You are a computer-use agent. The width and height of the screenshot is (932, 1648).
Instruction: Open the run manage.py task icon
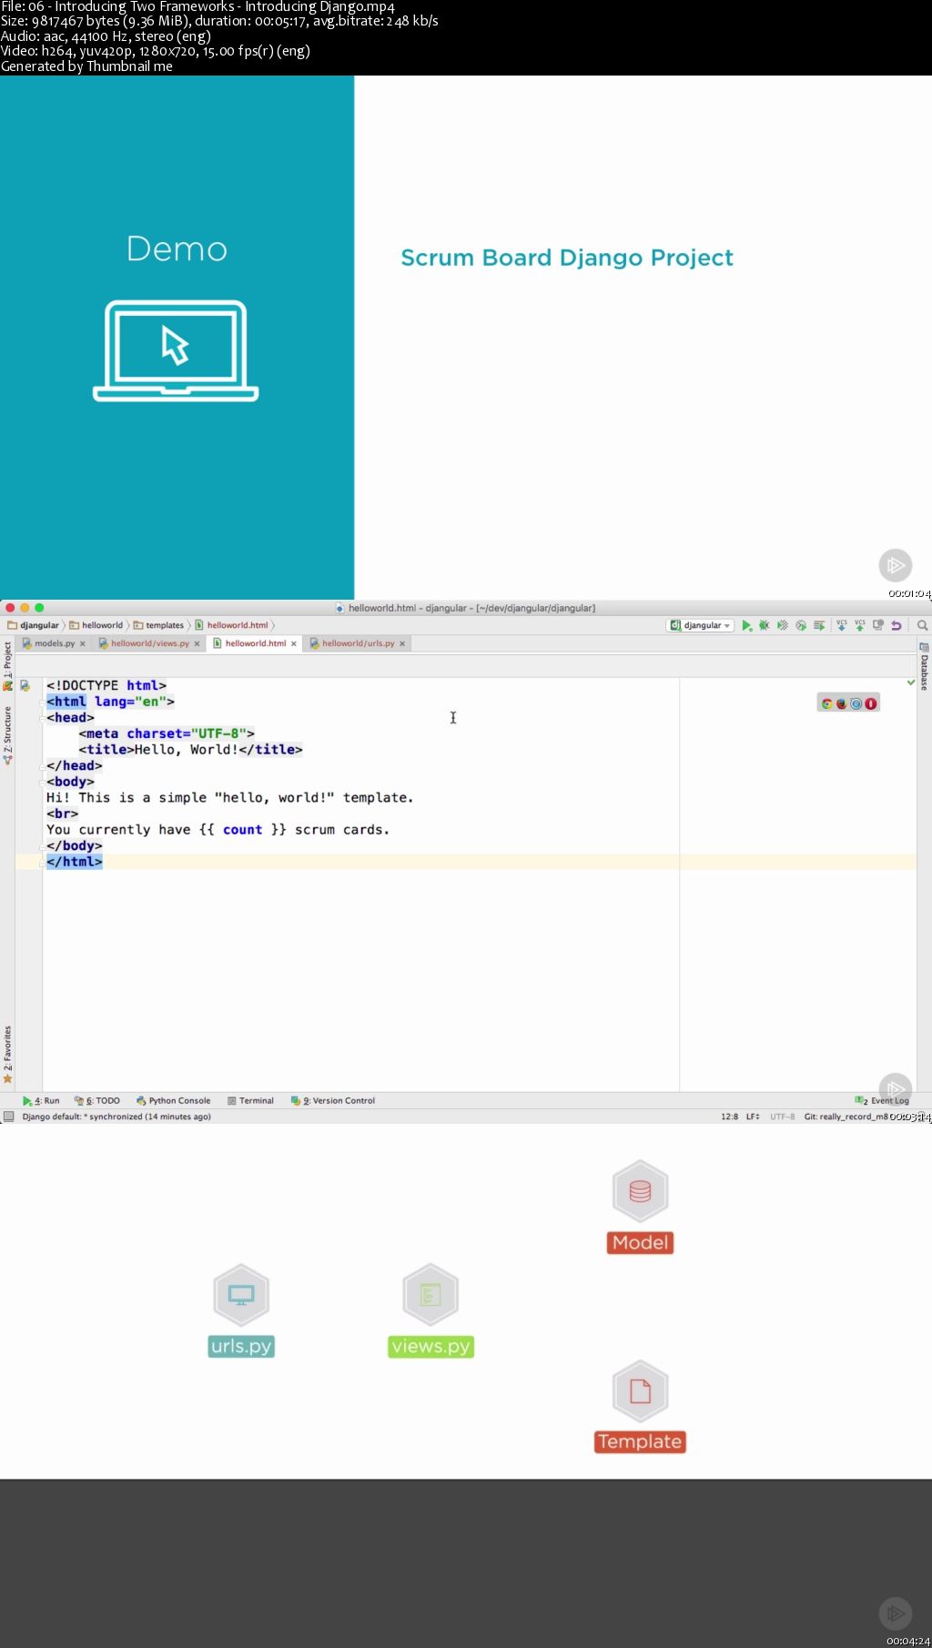coord(819,625)
